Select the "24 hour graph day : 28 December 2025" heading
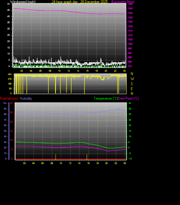This screenshot has width=180, height=205. coord(80,2)
